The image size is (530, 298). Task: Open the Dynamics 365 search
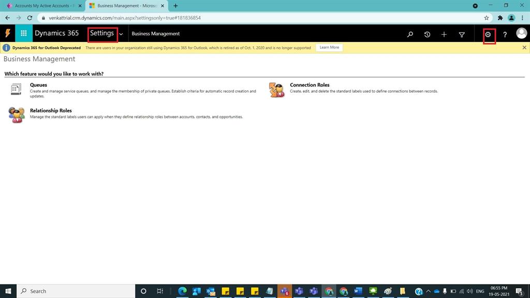(410, 34)
